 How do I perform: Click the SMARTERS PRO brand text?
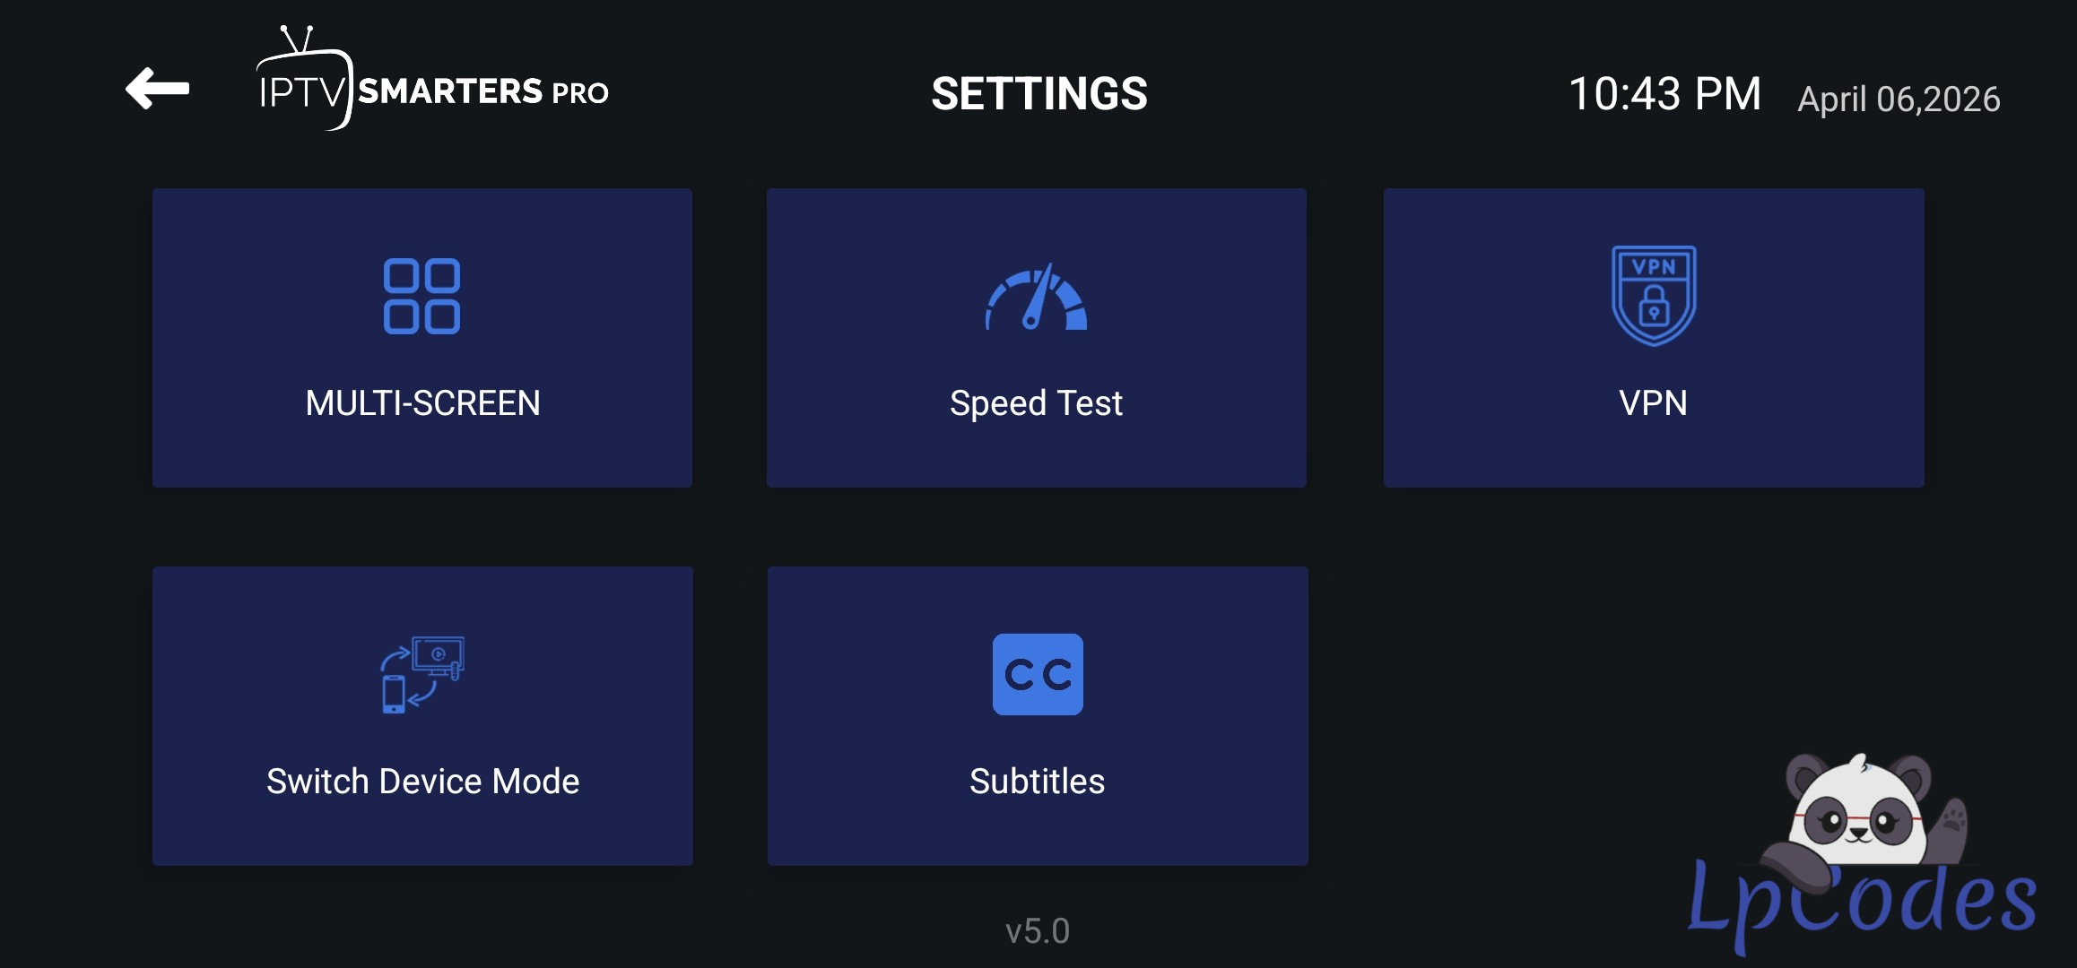(482, 91)
